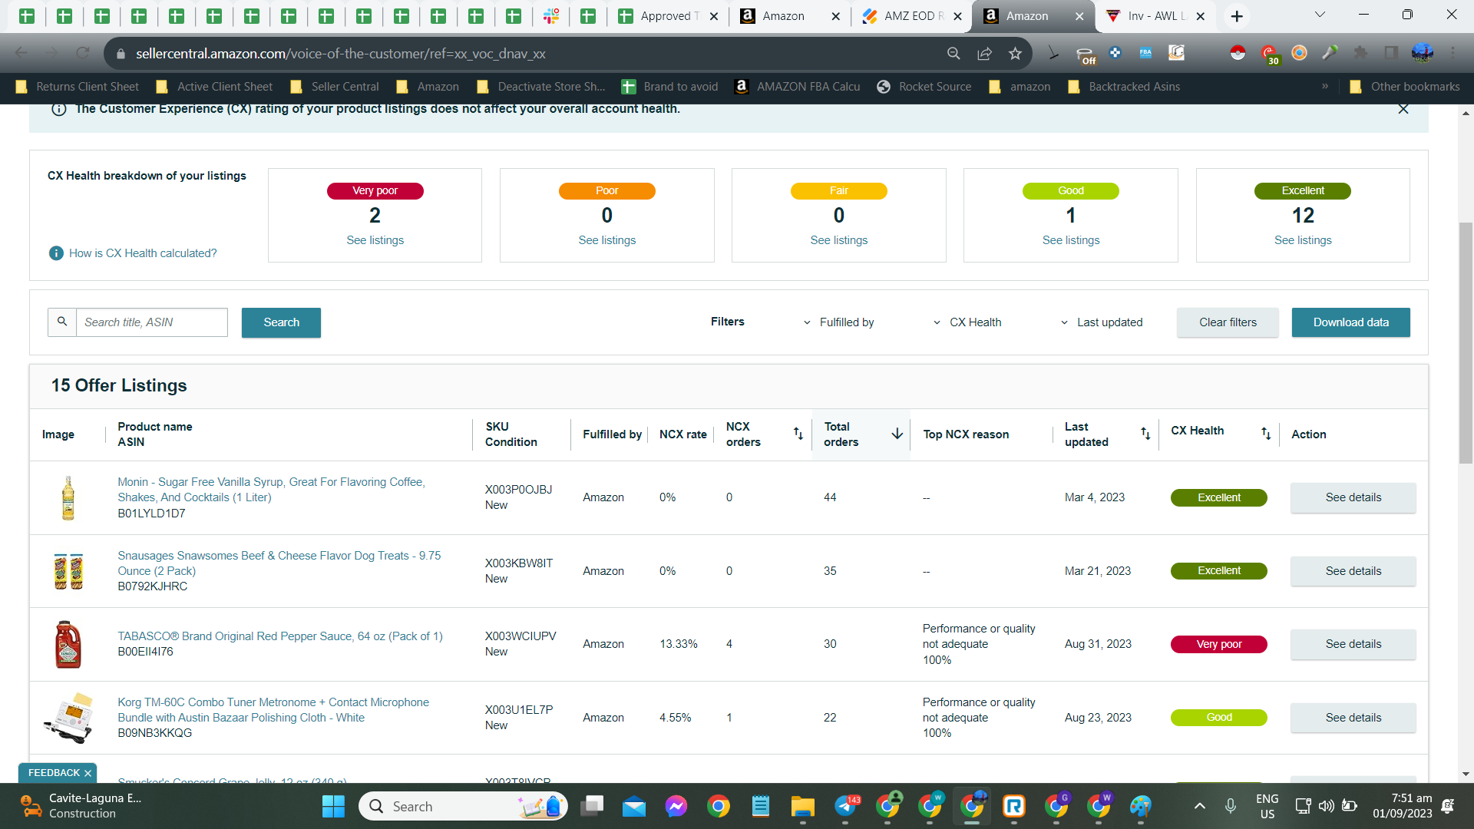Viewport: 1474px width, 829px height.
Task: See details for Monin Vanilla Syrup
Action: pos(1353,497)
